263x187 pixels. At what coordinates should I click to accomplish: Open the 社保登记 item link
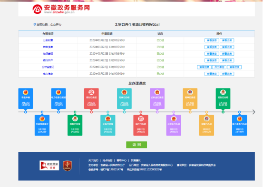pos(48,54)
